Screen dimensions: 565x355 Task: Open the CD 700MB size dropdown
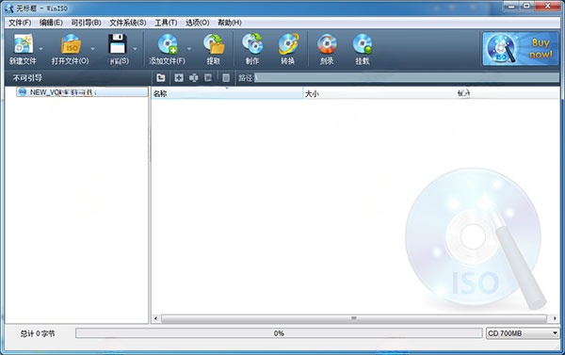[x=523, y=333]
